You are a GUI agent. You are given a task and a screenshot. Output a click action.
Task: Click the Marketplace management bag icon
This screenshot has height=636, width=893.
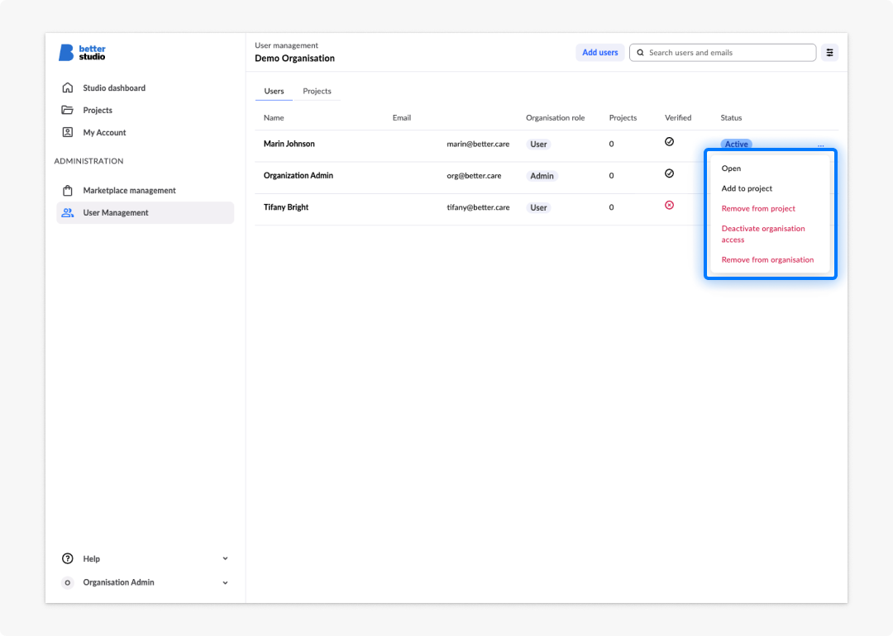[68, 190]
